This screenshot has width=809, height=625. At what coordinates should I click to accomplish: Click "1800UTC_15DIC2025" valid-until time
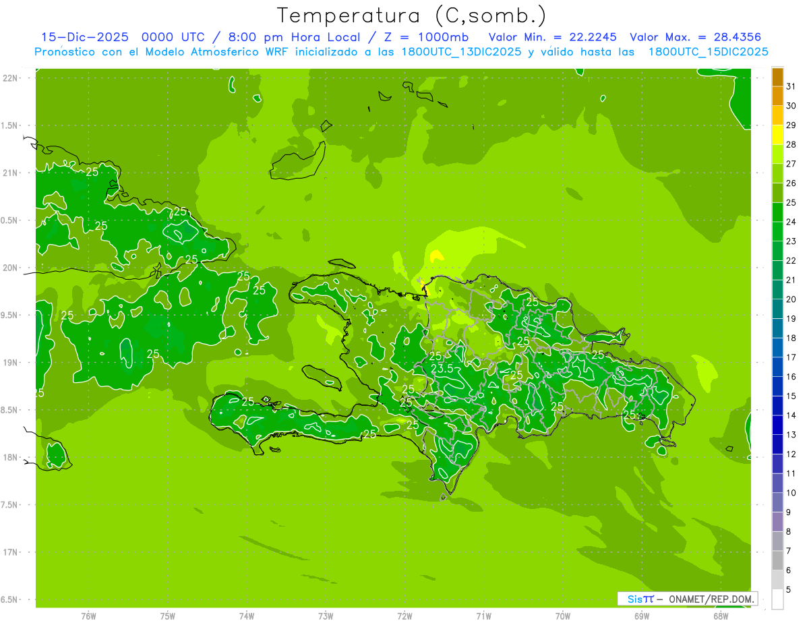coord(708,52)
